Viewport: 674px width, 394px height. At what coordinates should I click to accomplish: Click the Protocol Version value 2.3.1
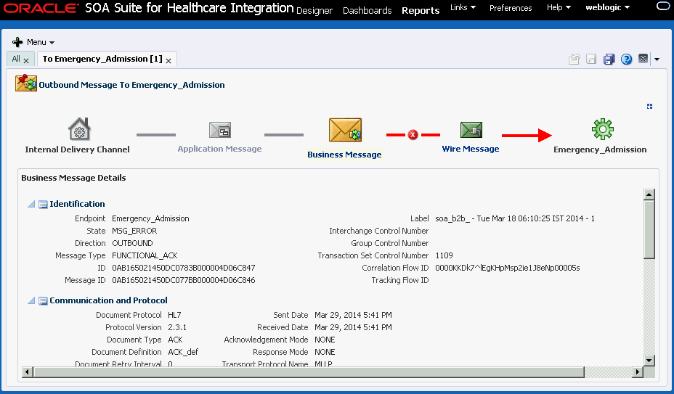click(177, 327)
